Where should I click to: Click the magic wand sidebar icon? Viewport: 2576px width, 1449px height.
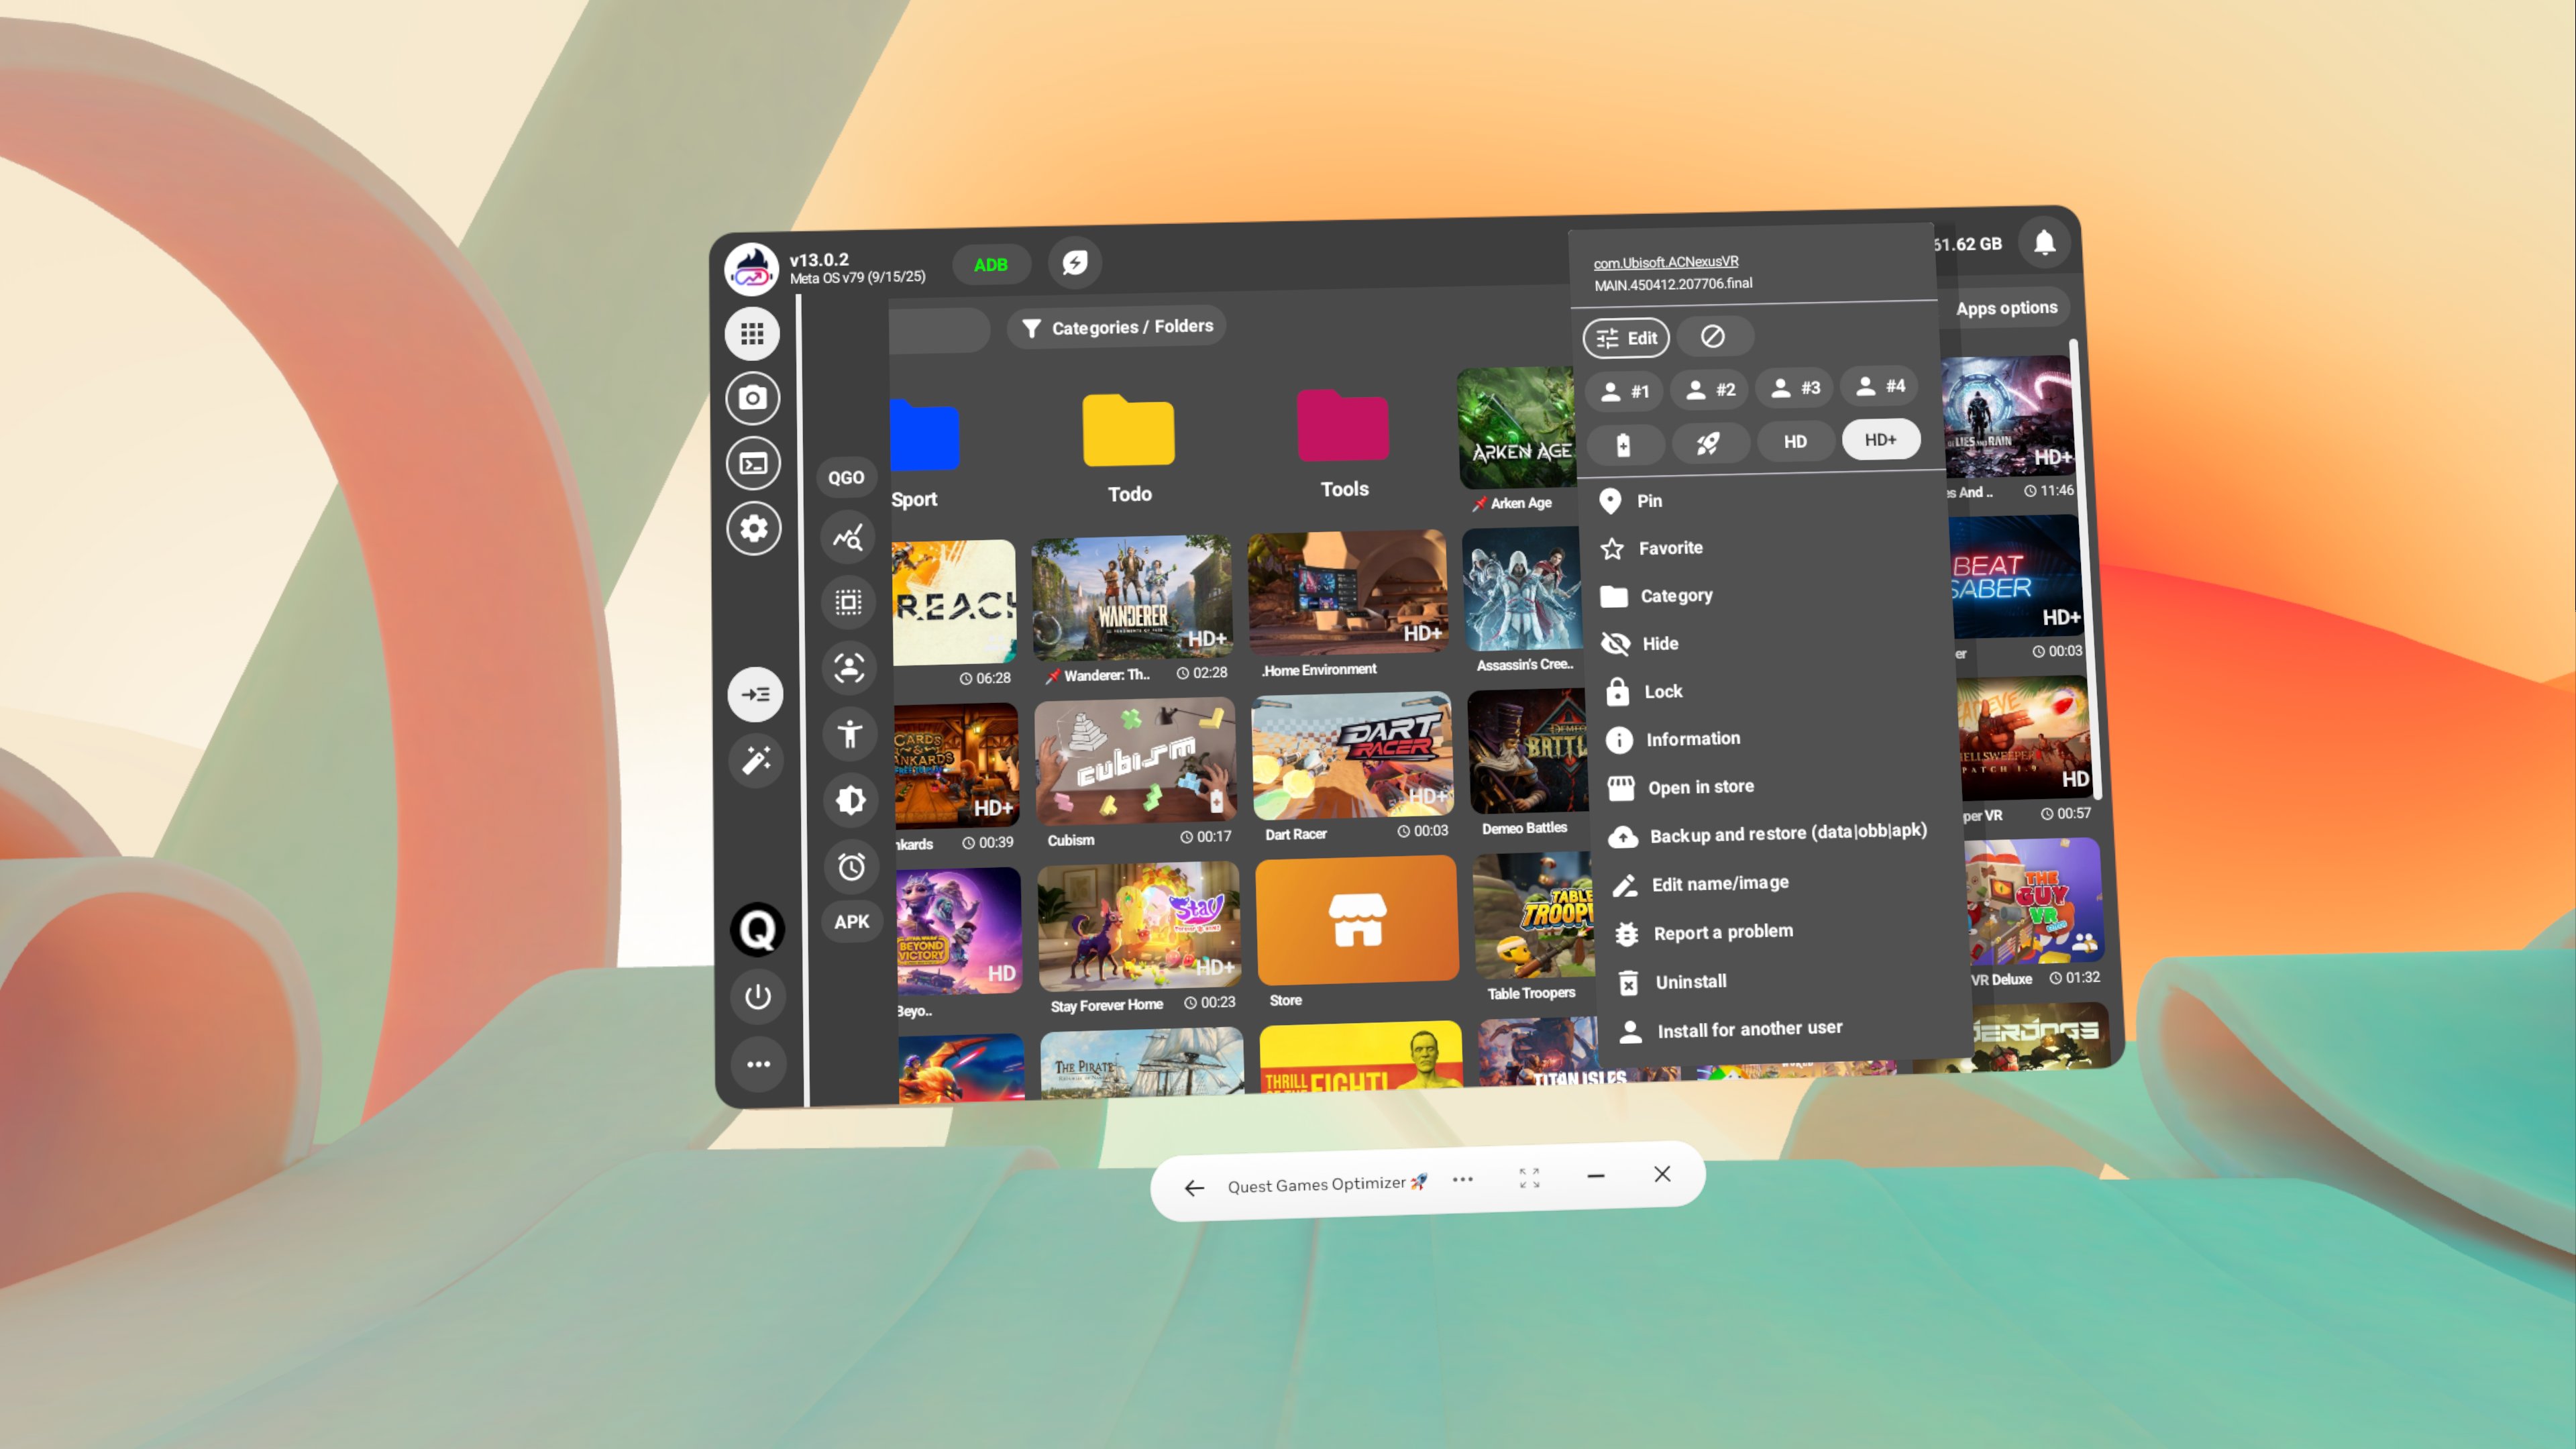click(x=756, y=760)
